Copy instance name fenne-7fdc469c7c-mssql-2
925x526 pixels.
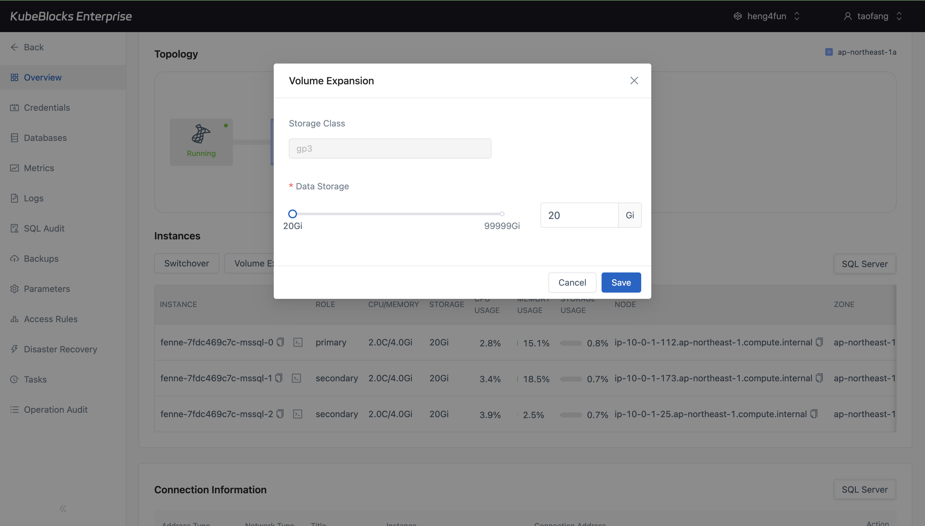pyautogui.click(x=280, y=414)
